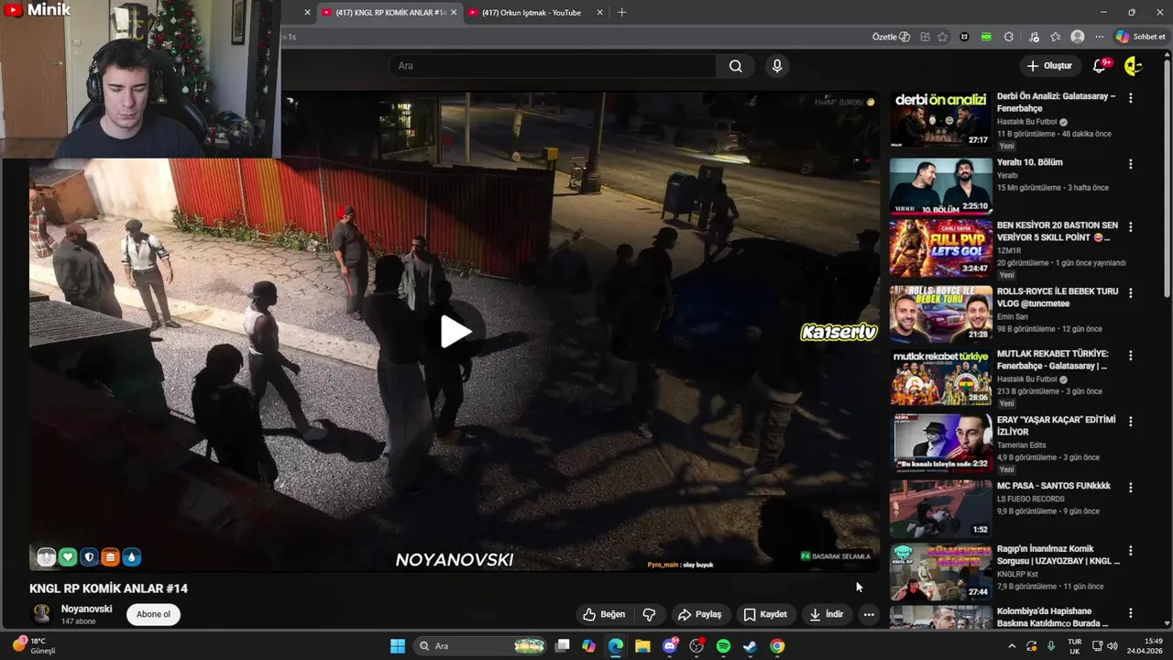The height and width of the screenshot is (660, 1173).
Task: Open Google Chrome from the taskbar
Action: click(x=777, y=646)
